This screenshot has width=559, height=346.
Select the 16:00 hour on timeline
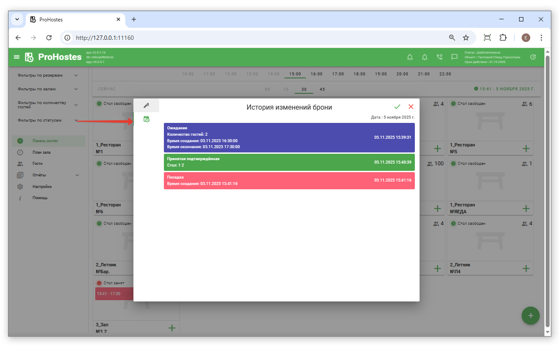[x=317, y=74]
